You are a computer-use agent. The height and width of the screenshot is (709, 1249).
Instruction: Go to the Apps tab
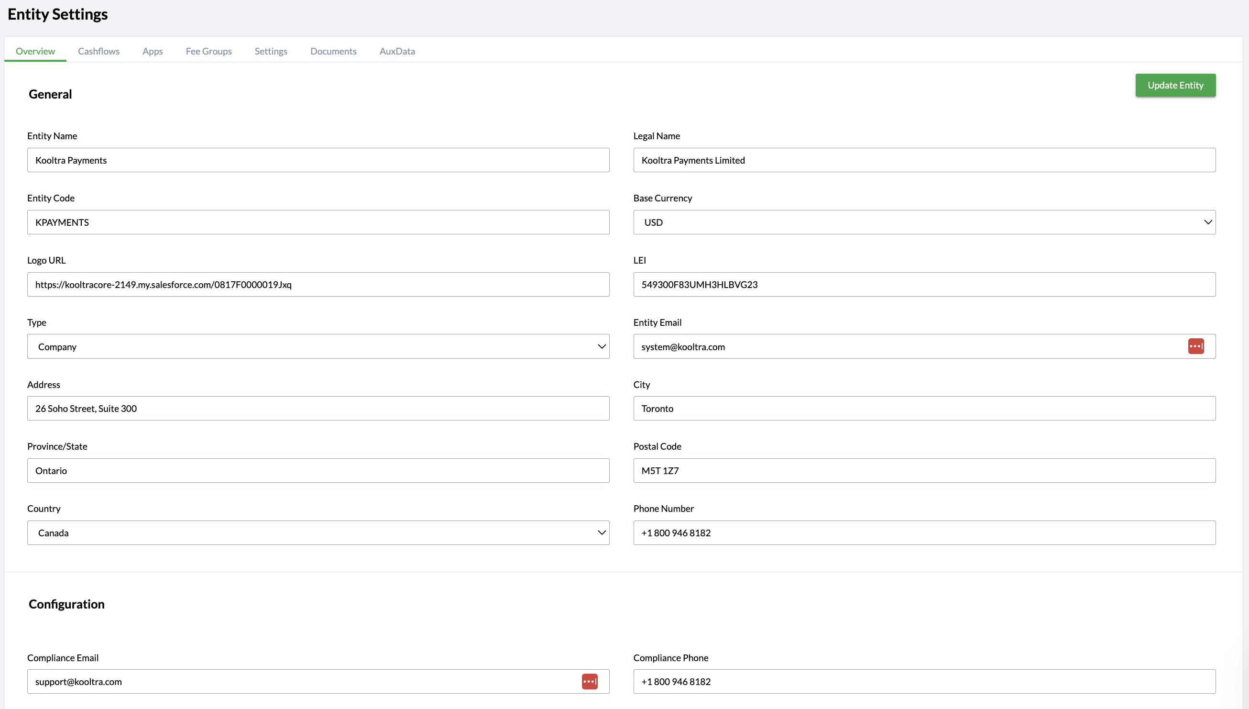152,51
